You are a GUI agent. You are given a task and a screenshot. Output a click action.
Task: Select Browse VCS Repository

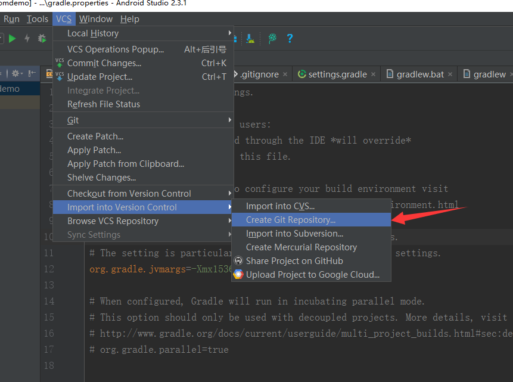click(x=143, y=221)
